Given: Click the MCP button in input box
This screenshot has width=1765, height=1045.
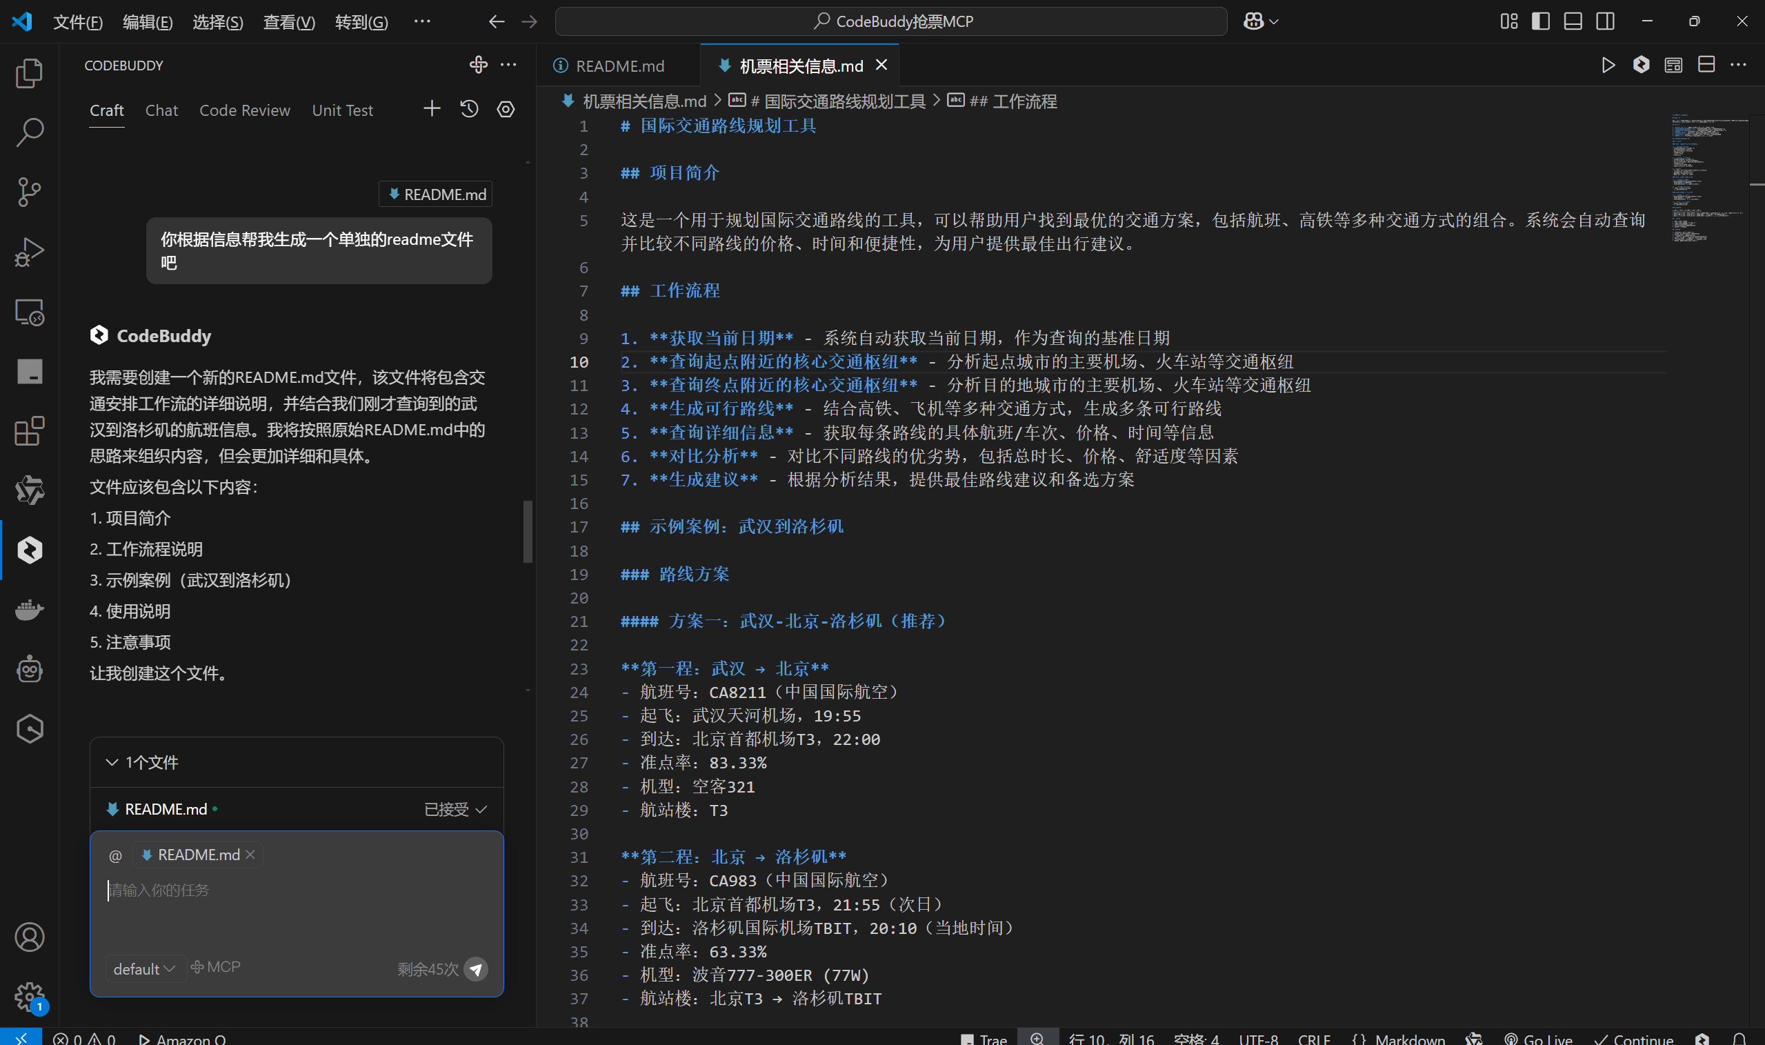Looking at the screenshot, I should (216, 967).
